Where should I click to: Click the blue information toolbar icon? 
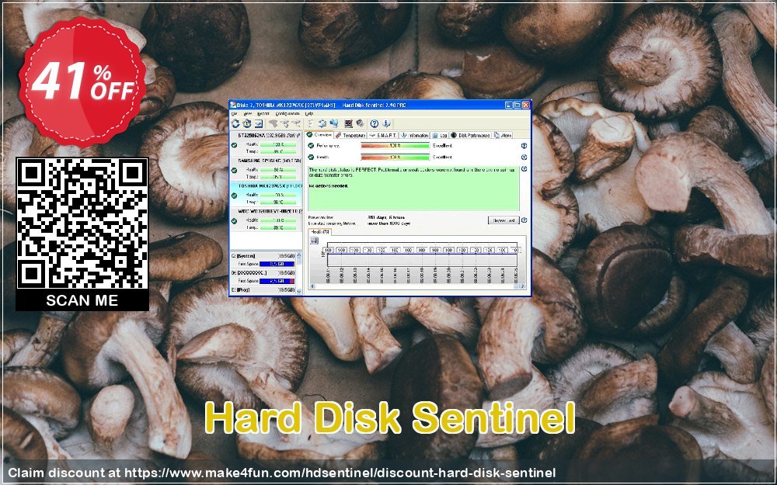point(386,123)
